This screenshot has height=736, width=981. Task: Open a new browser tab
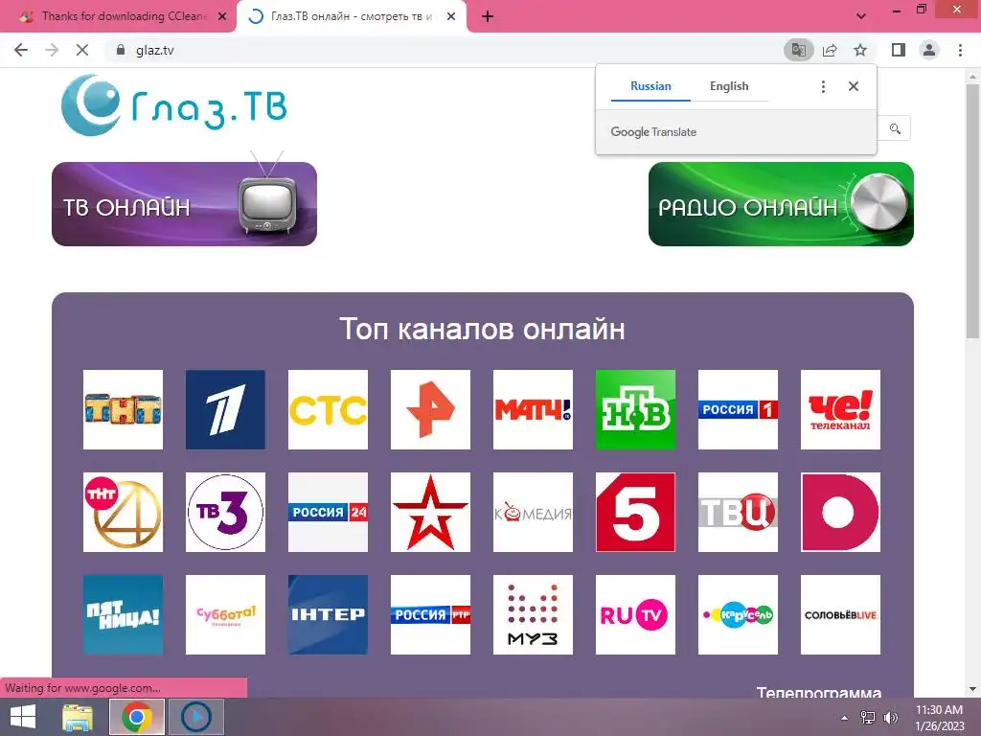pyautogui.click(x=488, y=17)
